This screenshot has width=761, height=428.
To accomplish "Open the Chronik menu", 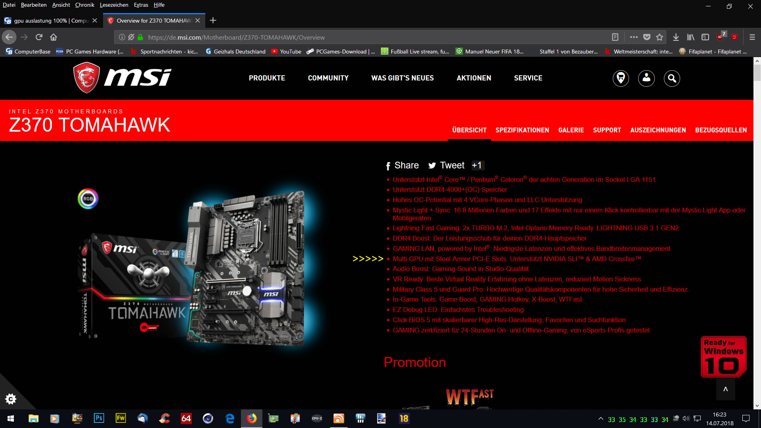I will point(84,5).
